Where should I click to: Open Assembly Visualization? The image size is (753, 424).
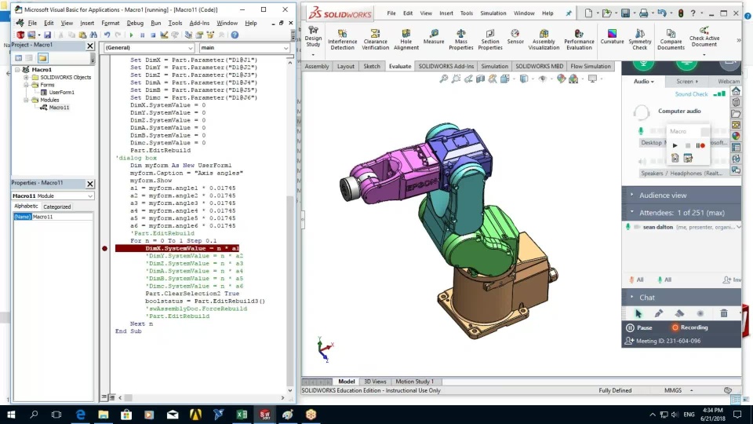[544, 39]
